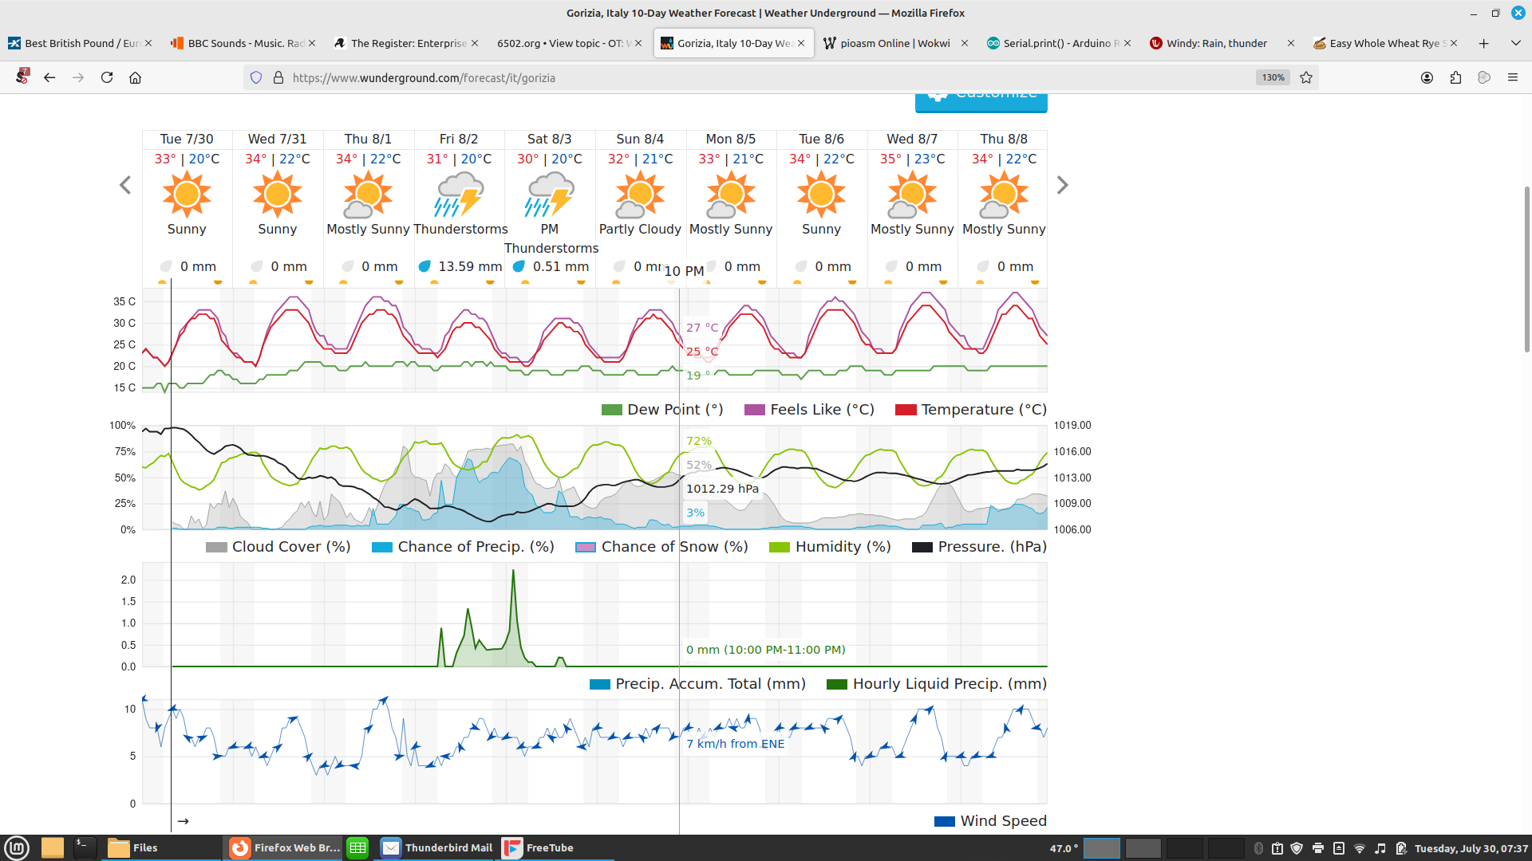Screen dimensions: 1532x861
Task: Open the Firefox account icon
Action: click(x=1427, y=77)
